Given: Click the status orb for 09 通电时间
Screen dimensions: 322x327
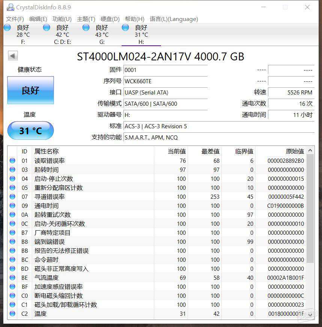Looking at the screenshot, I should coord(12,205).
